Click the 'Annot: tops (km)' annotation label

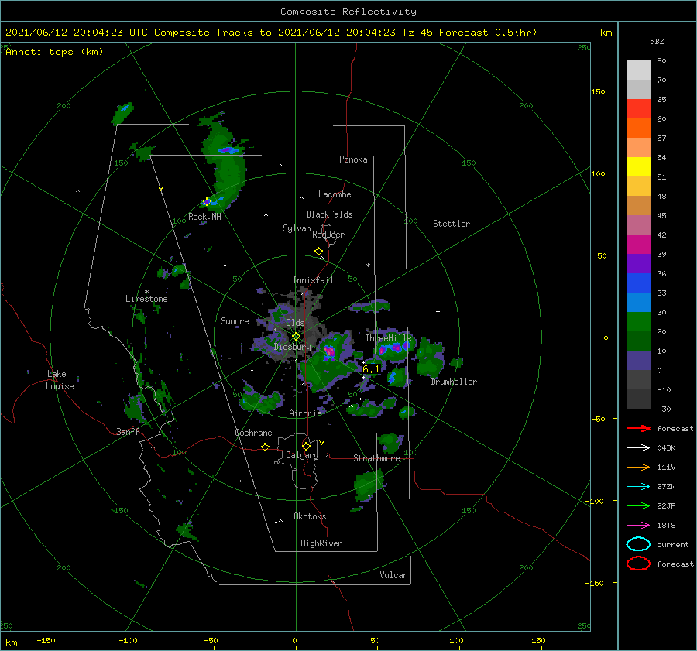[54, 52]
